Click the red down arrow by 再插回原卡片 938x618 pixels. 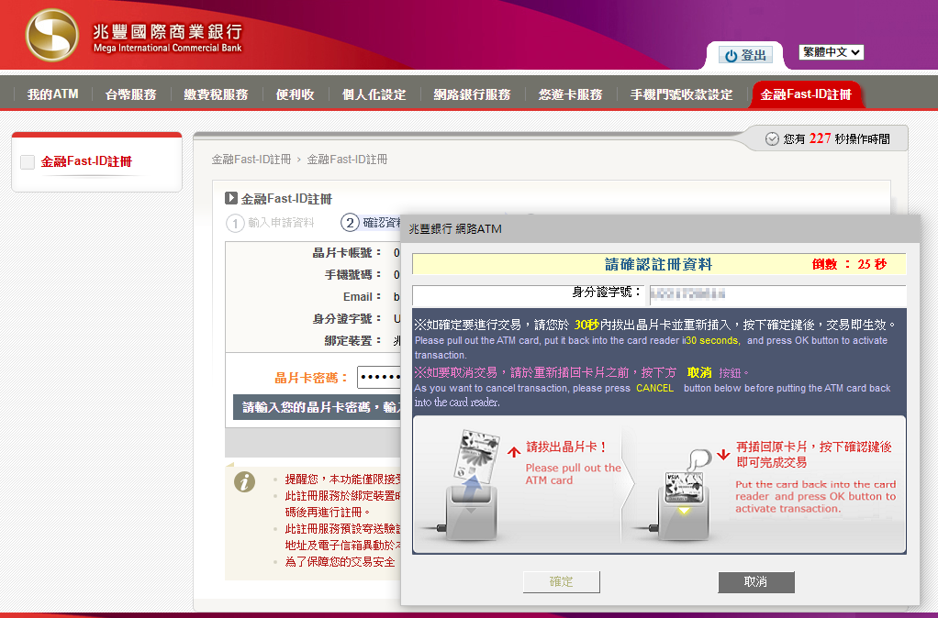(x=723, y=454)
